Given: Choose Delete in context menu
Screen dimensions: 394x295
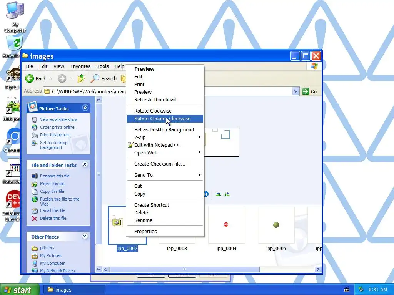Looking at the screenshot, I should [165, 213].
